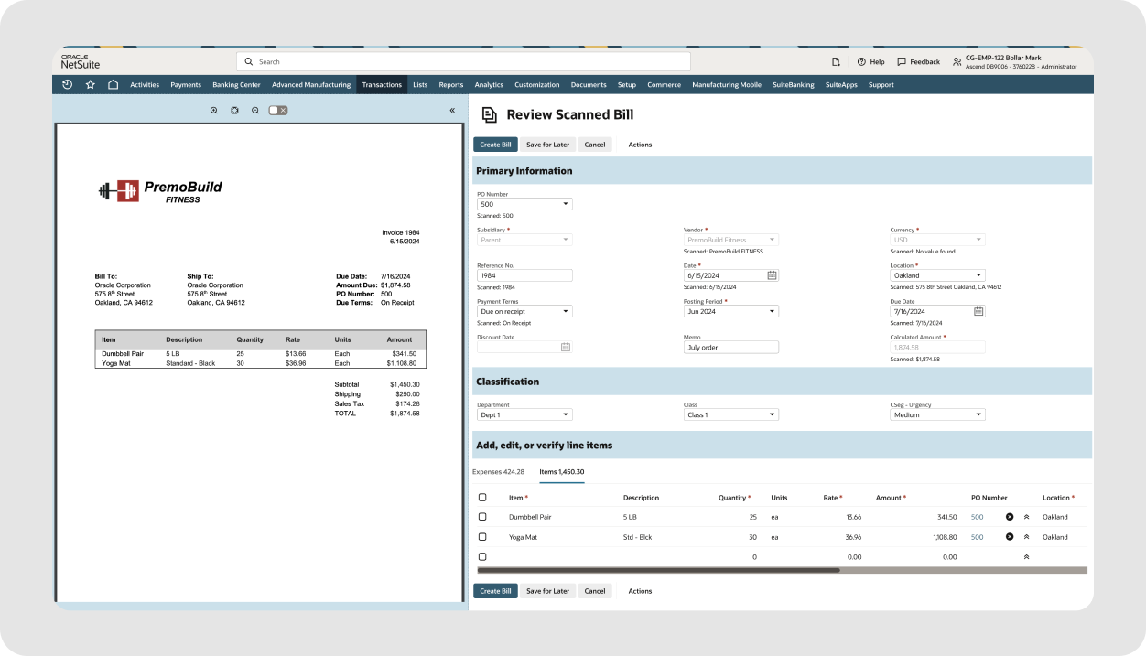Viewport: 1146px width, 656px height.
Task: Click the fit-to-page icon in the viewer toolbar
Action: click(234, 110)
